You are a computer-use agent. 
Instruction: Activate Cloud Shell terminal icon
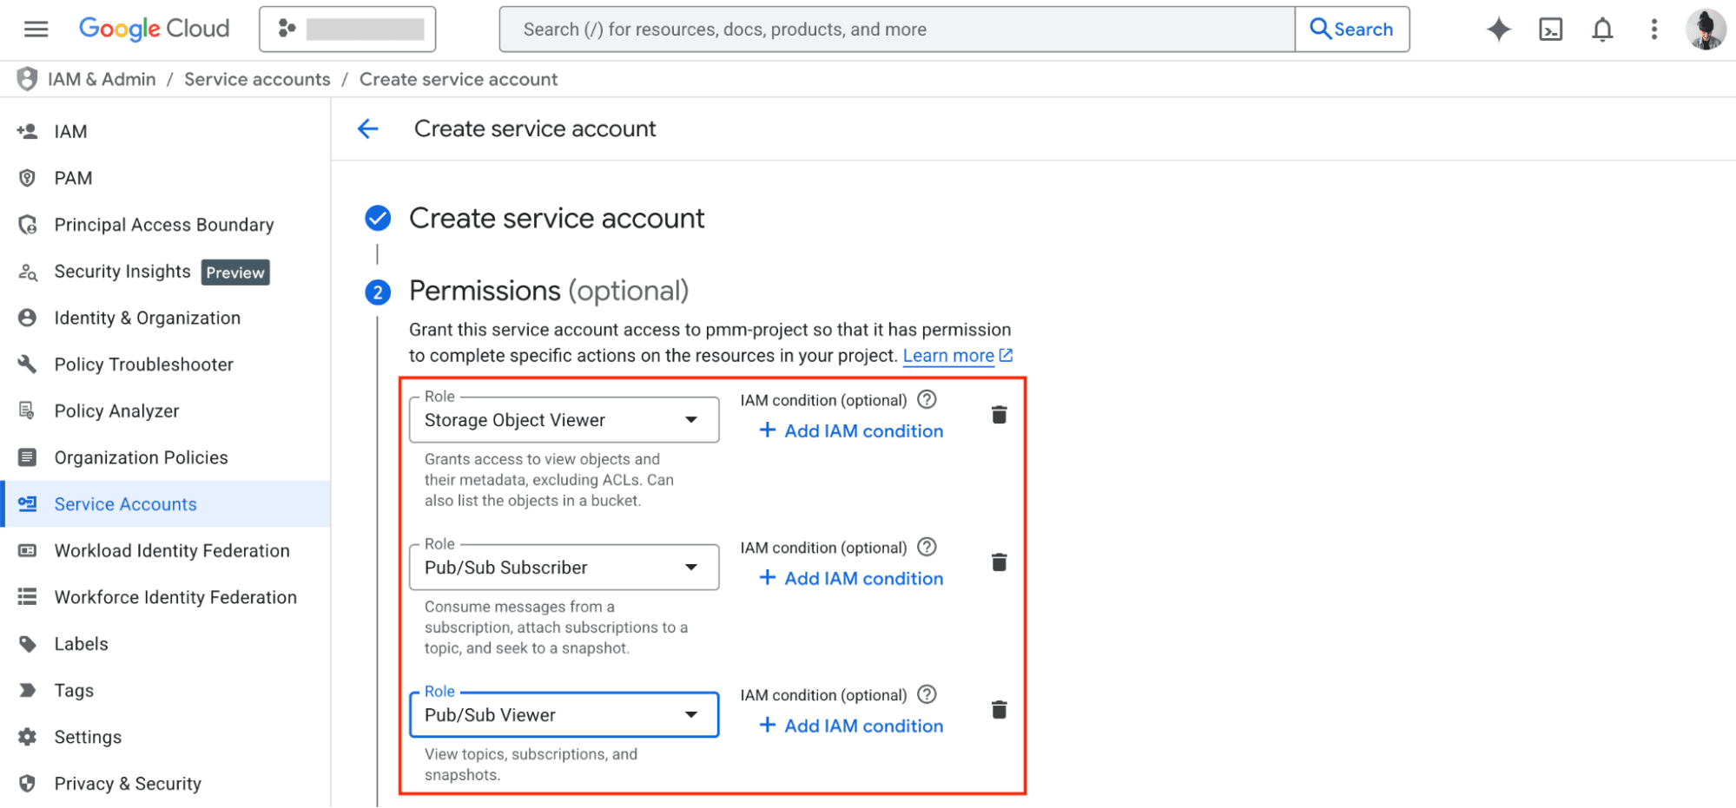pos(1550,30)
